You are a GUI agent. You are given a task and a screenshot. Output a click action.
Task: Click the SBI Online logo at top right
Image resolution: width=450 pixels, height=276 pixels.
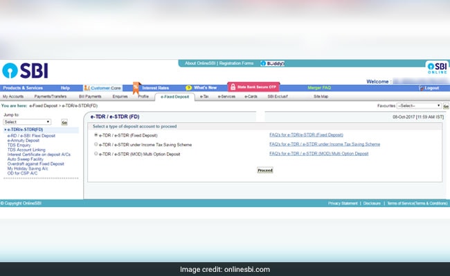437,68
